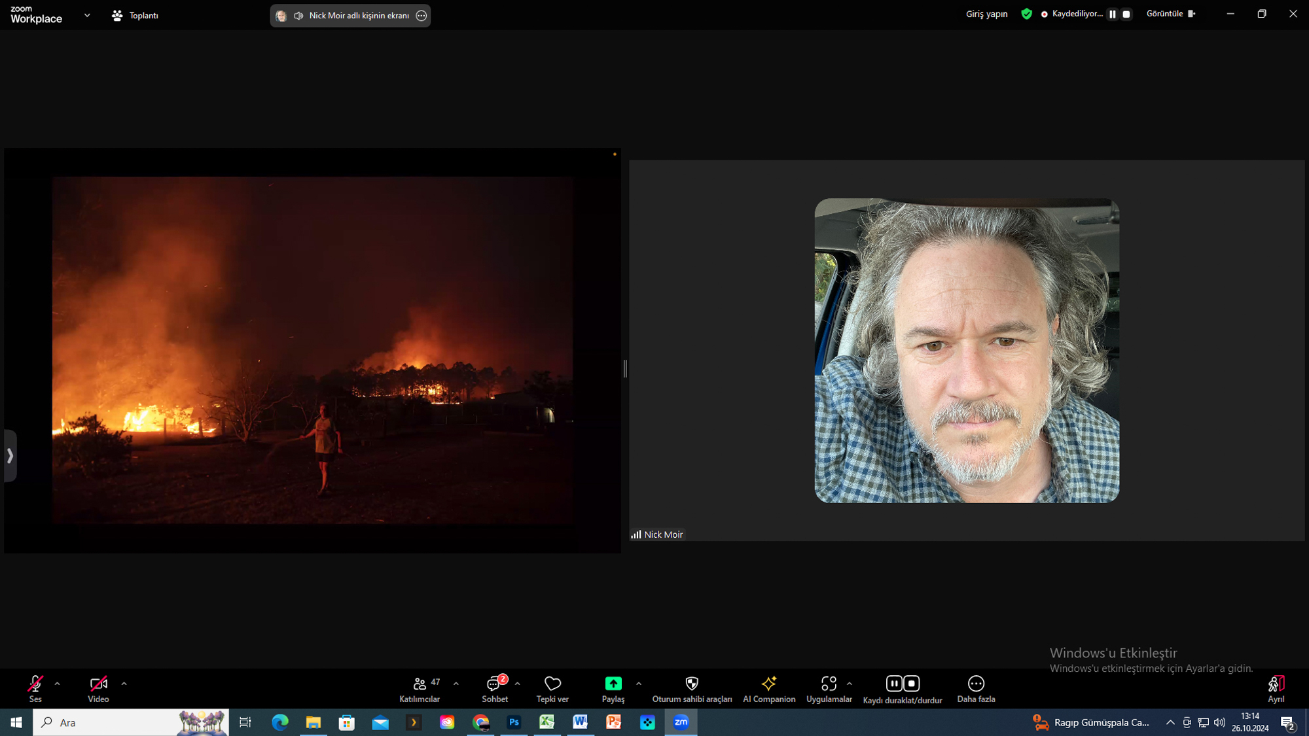Open Daha fazla options icon
This screenshot has height=736, width=1309.
click(x=975, y=684)
